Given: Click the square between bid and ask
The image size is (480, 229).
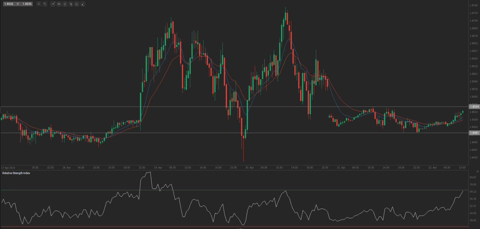Looking at the screenshot, I should coord(18,4).
